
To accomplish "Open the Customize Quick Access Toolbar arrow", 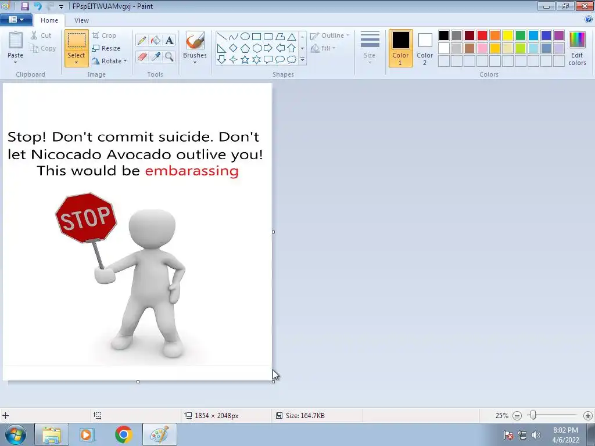I will tap(61, 6).
